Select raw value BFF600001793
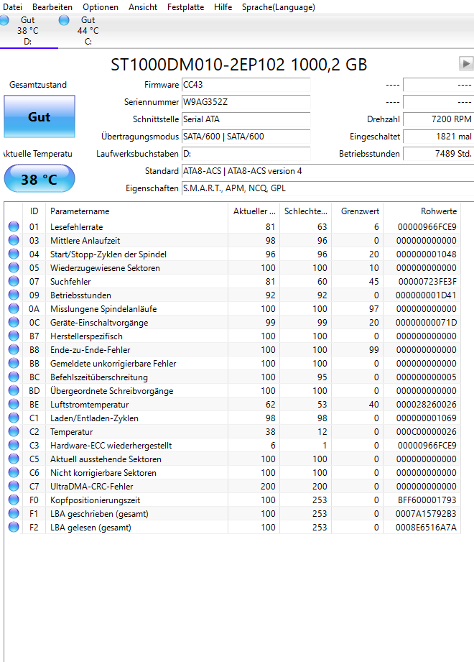The image size is (474, 662). [427, 500]
